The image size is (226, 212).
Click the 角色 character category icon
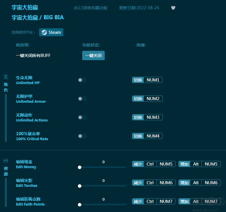click(6, 77)
